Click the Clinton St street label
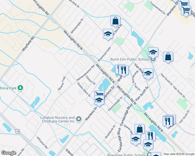This screenshot has height=156, width=195. 90,80
